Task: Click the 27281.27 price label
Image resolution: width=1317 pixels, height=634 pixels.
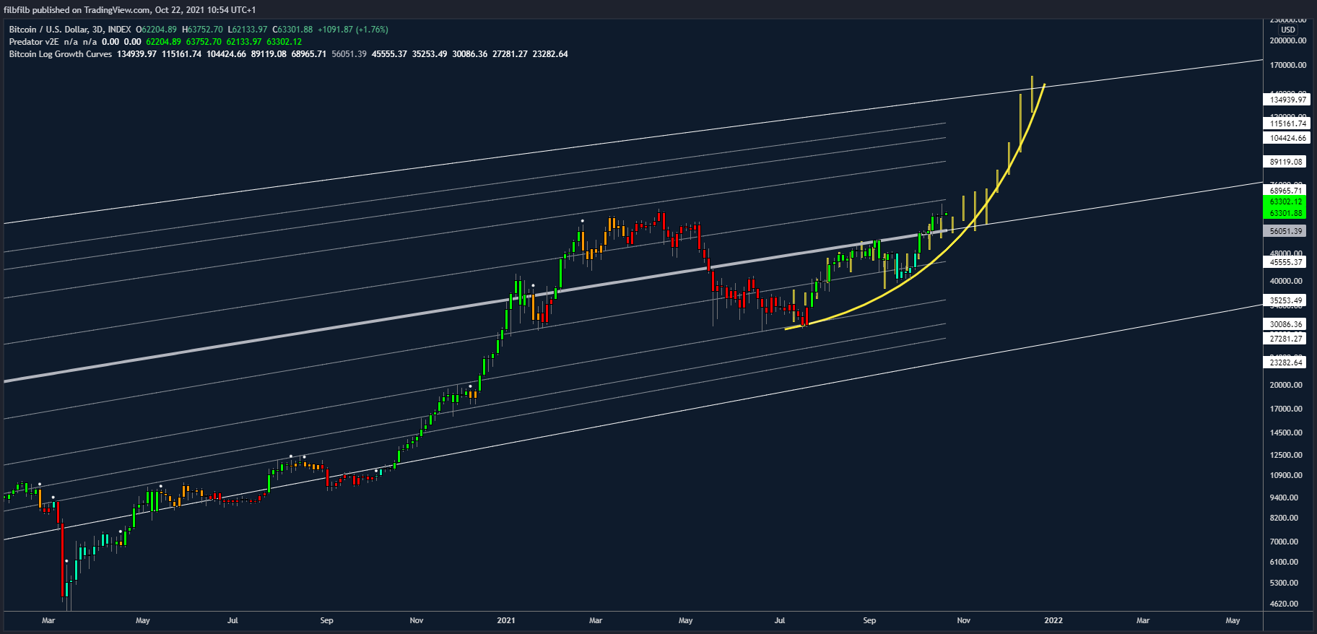Action: coord(1286,339)
